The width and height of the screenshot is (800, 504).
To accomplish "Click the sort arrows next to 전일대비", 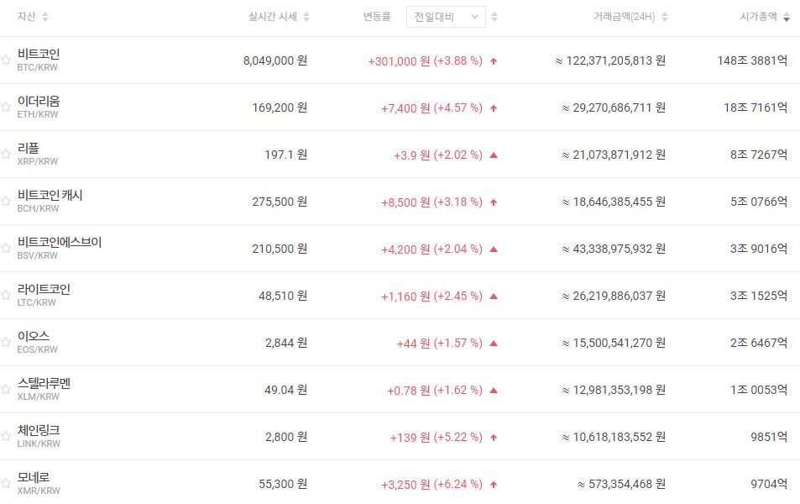I will pyautogui.click(x=494, y=17).
